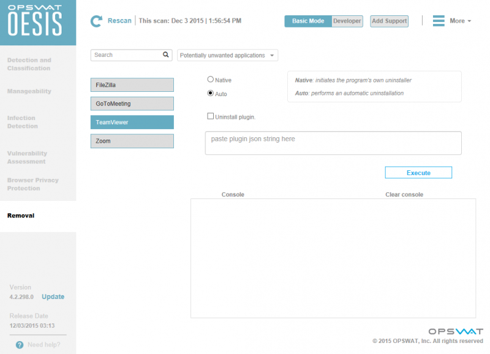Click inside the Console output area
The image size is (490, 354).
pos(333,258)
